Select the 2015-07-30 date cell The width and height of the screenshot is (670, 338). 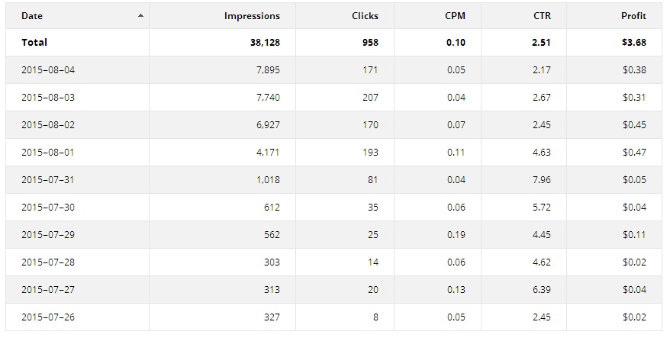click(x=48, y=208)
